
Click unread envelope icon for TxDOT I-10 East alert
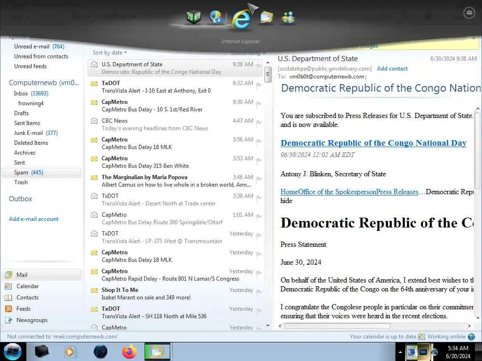[94, 84]
